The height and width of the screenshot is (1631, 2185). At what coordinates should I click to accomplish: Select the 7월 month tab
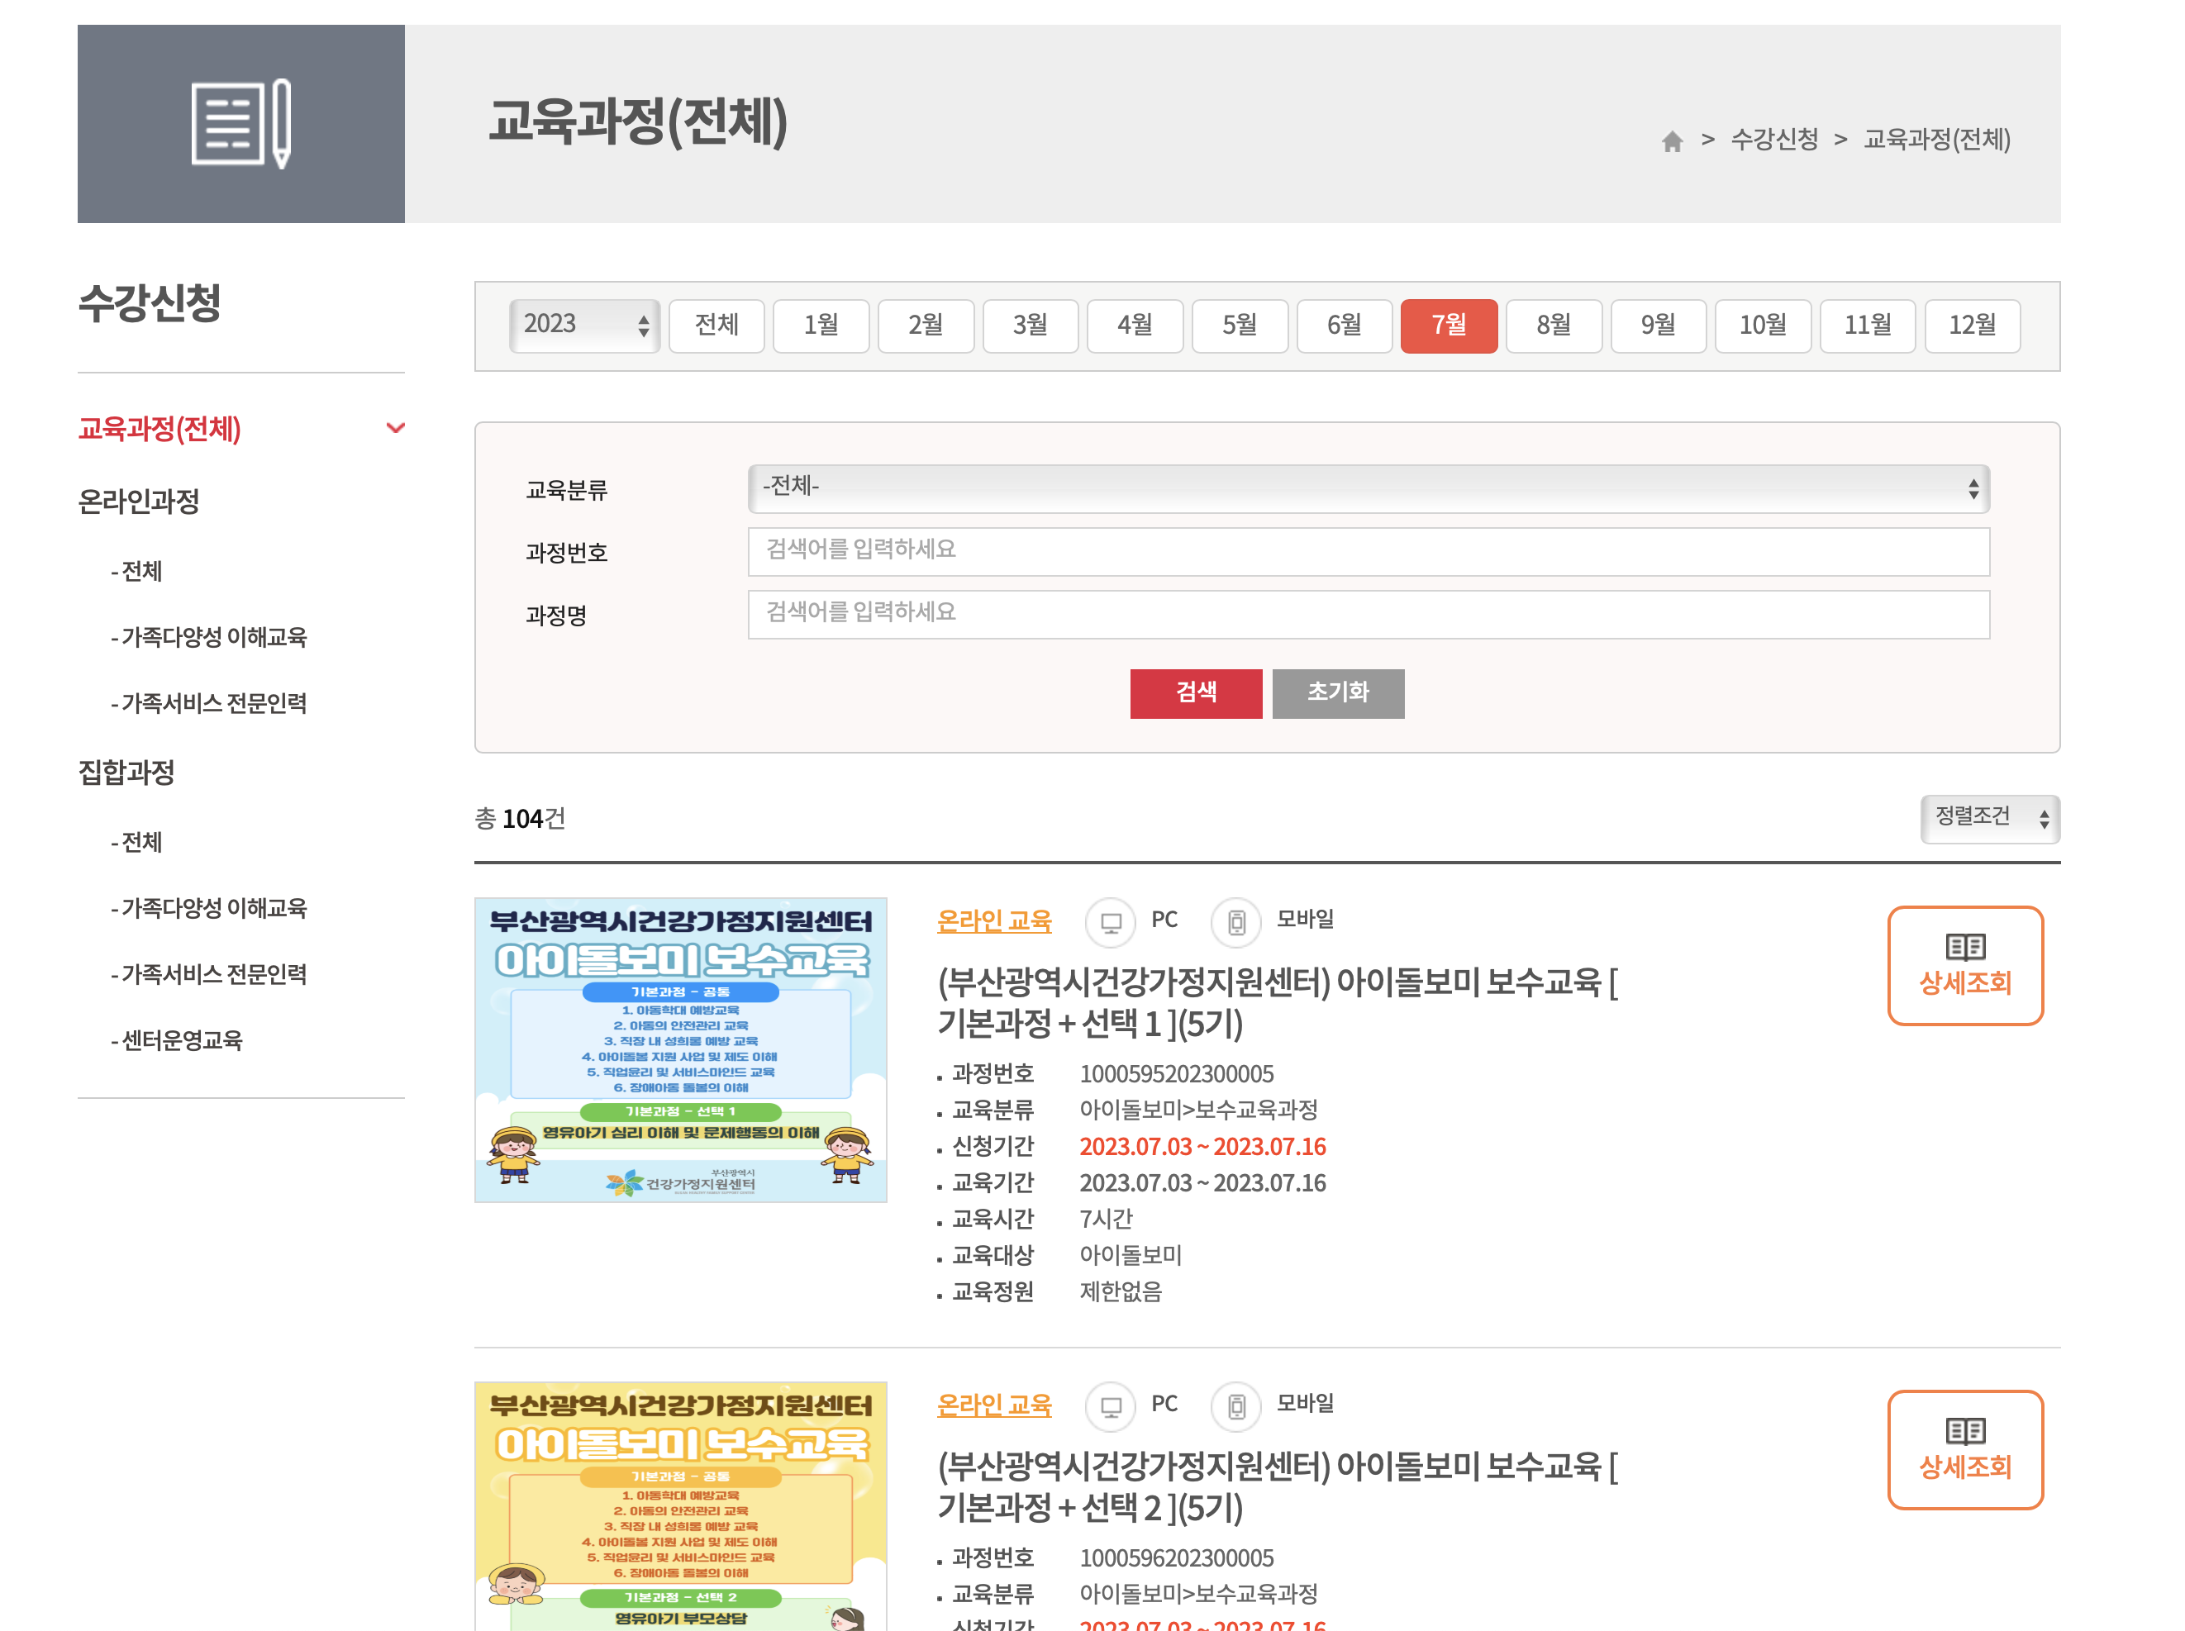(x=1449, y=325)
